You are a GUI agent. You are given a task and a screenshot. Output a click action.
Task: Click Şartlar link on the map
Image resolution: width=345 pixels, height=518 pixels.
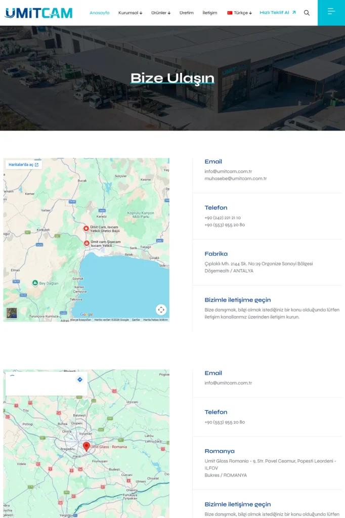click(x=136, y=320)
